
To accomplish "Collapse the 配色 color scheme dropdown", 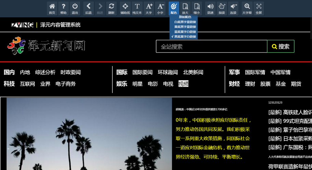I will pos(174,8).
